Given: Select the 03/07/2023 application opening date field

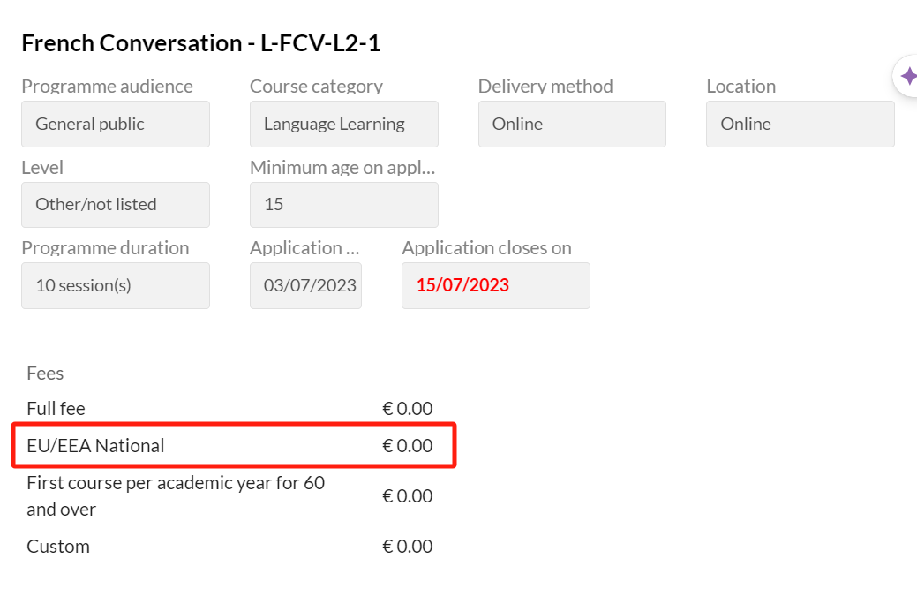Looking at the screenshot, I should (305, 286).
